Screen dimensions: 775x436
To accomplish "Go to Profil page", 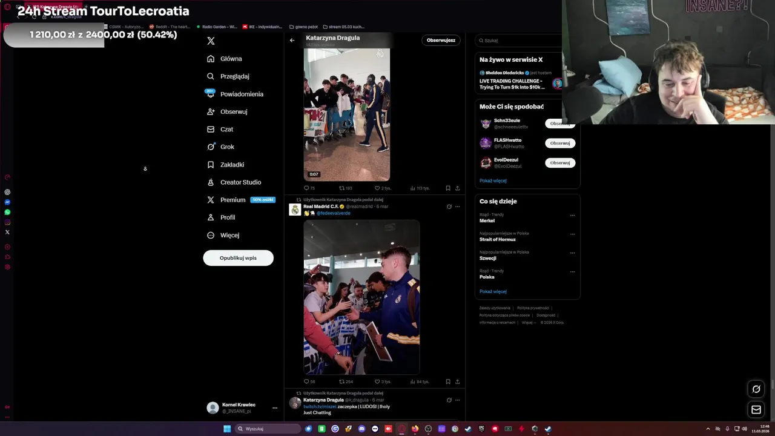I will point(221,217).
